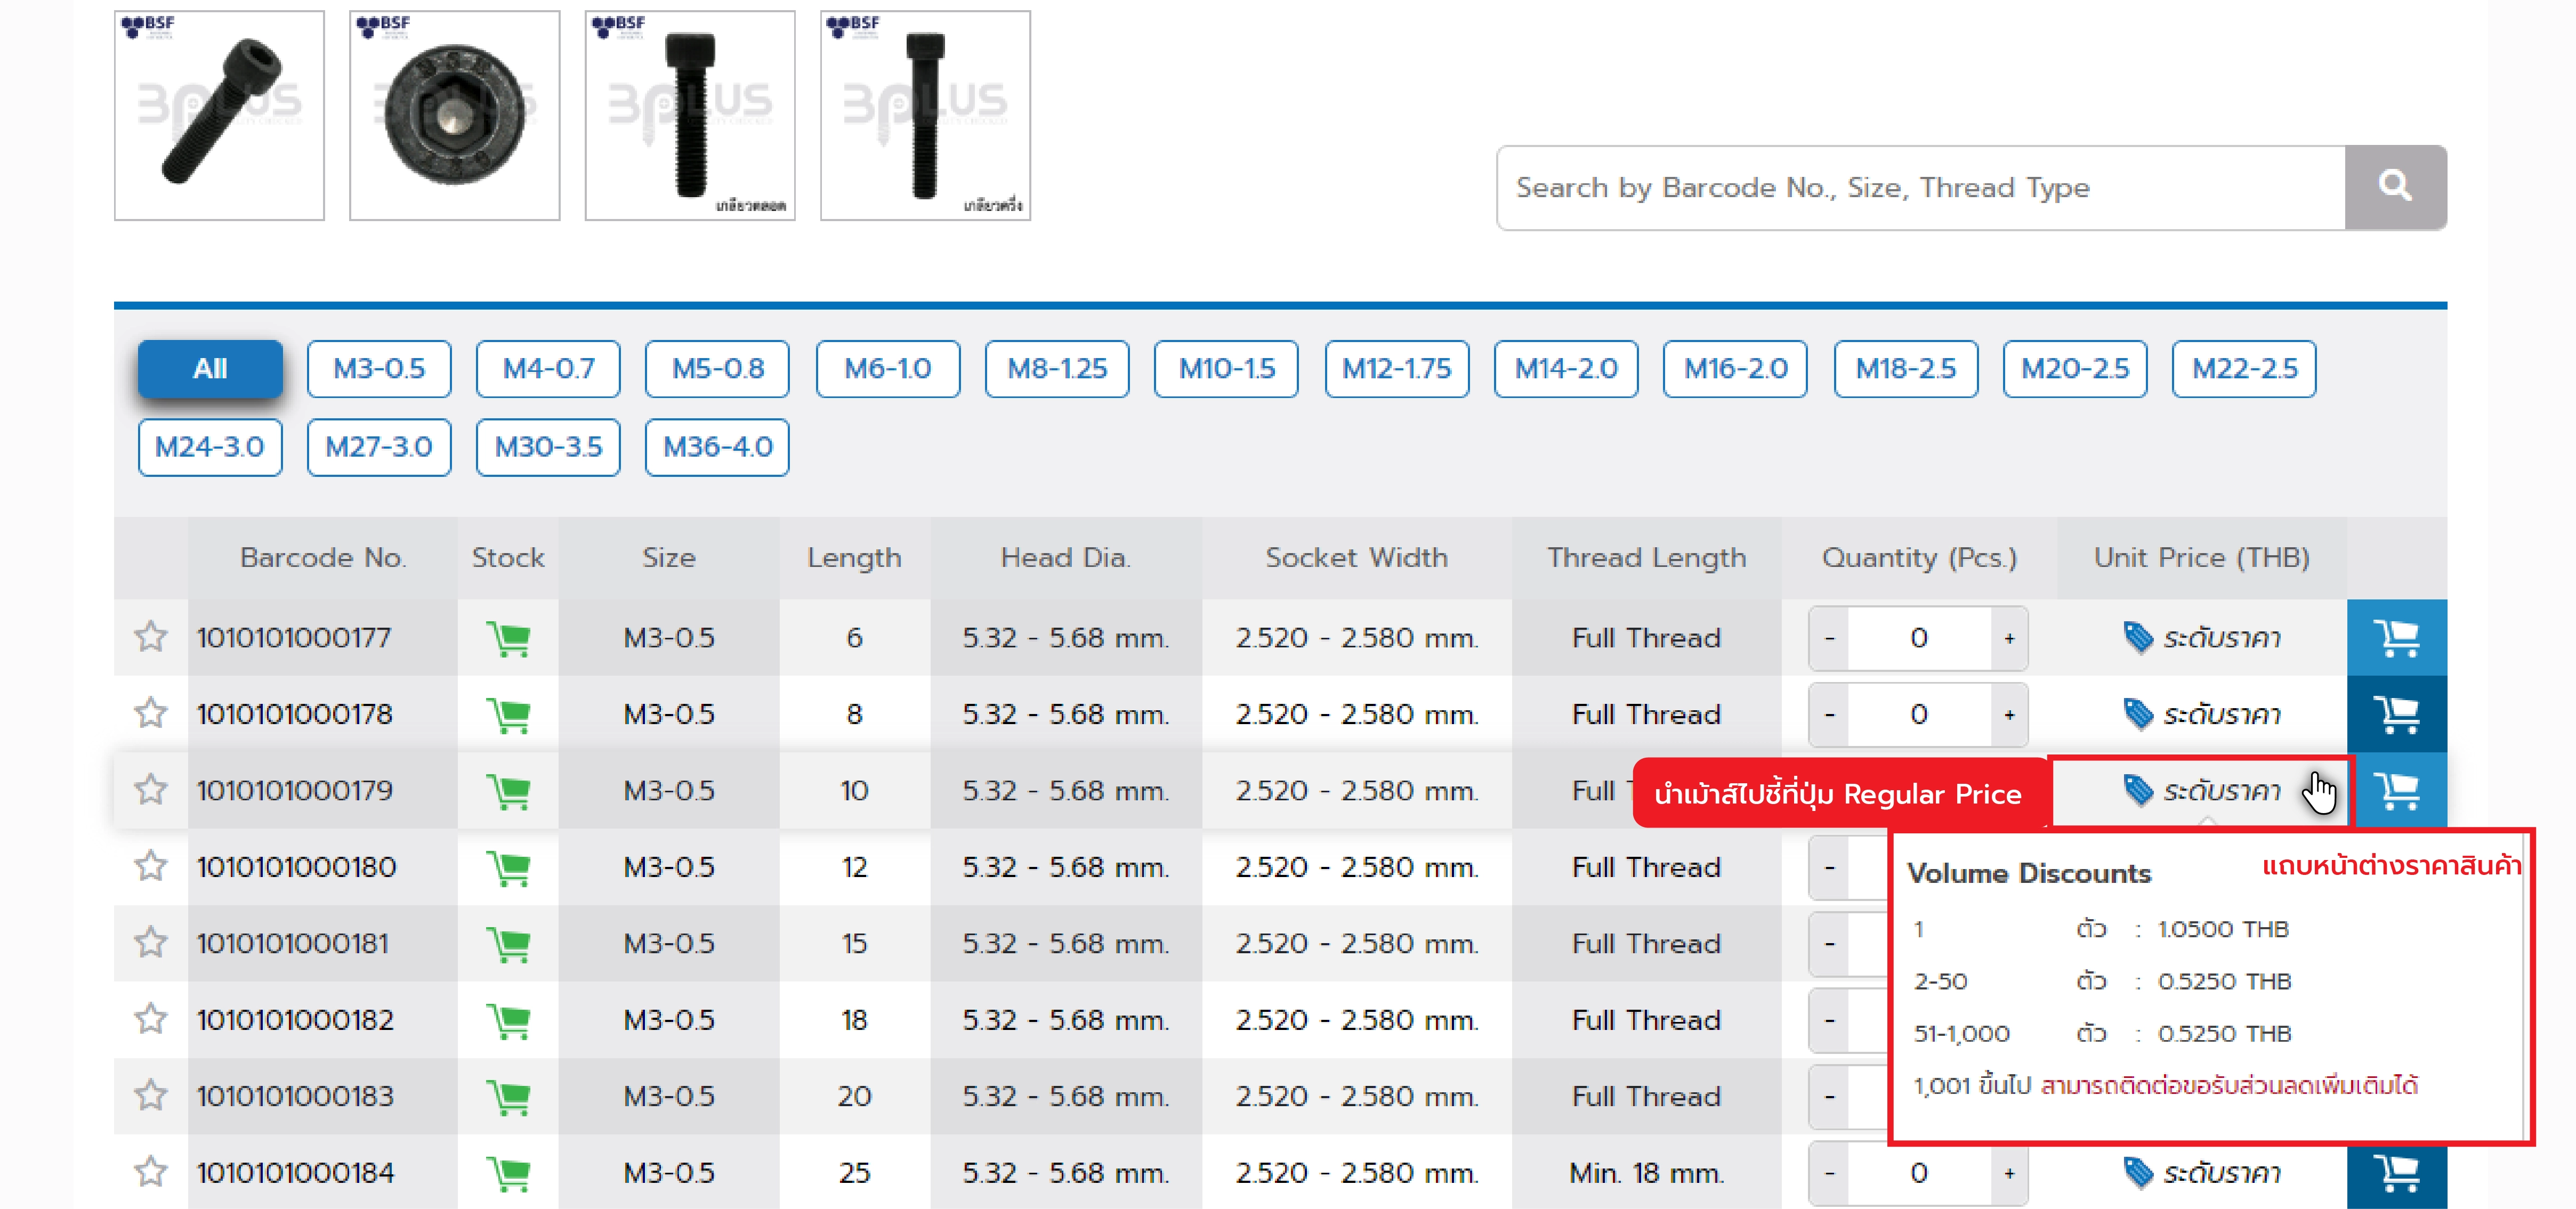Click stock cart icon for 1010101000183
Image resolution: width=2576 pixels, height=1209 pixels.
pyautogui.click(x=508, y=1096)
